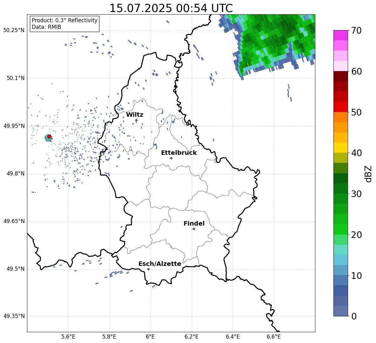This screenshot has height=343, width=376.
Task: Click the 49.95°N latitude label
Action: pyautogui.click(x=14, y=126)
